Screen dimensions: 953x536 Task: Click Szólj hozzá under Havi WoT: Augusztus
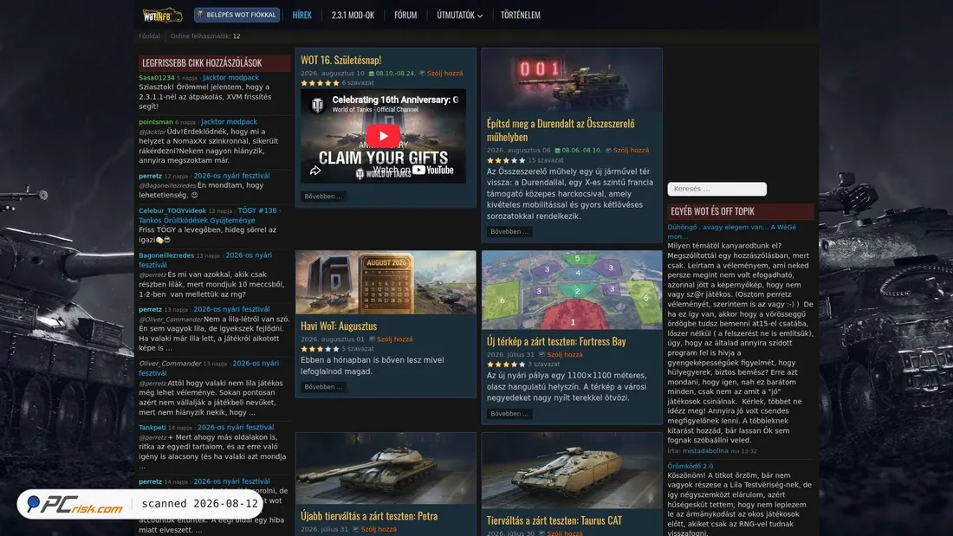click(394, 339)
